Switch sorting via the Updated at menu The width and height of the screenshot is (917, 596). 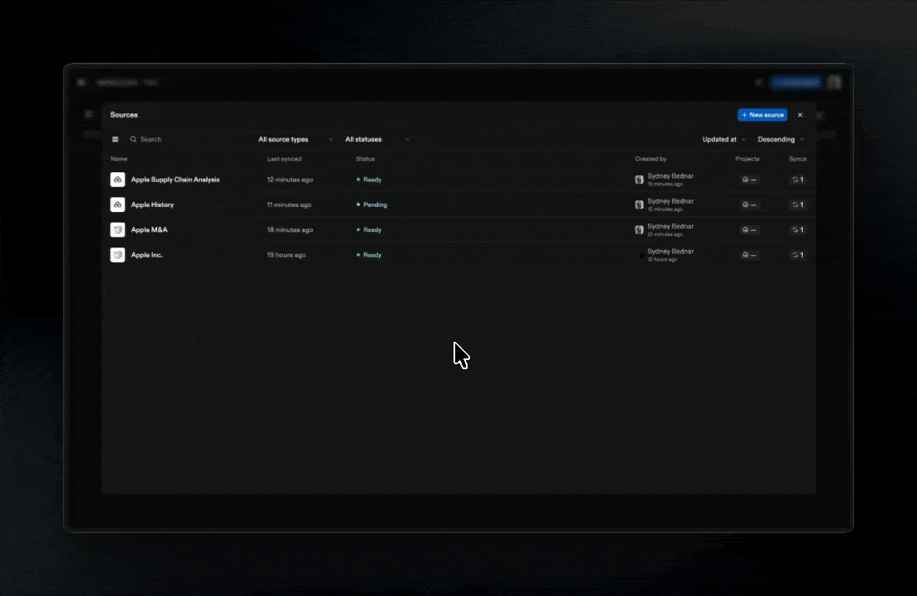pos(720,139)
